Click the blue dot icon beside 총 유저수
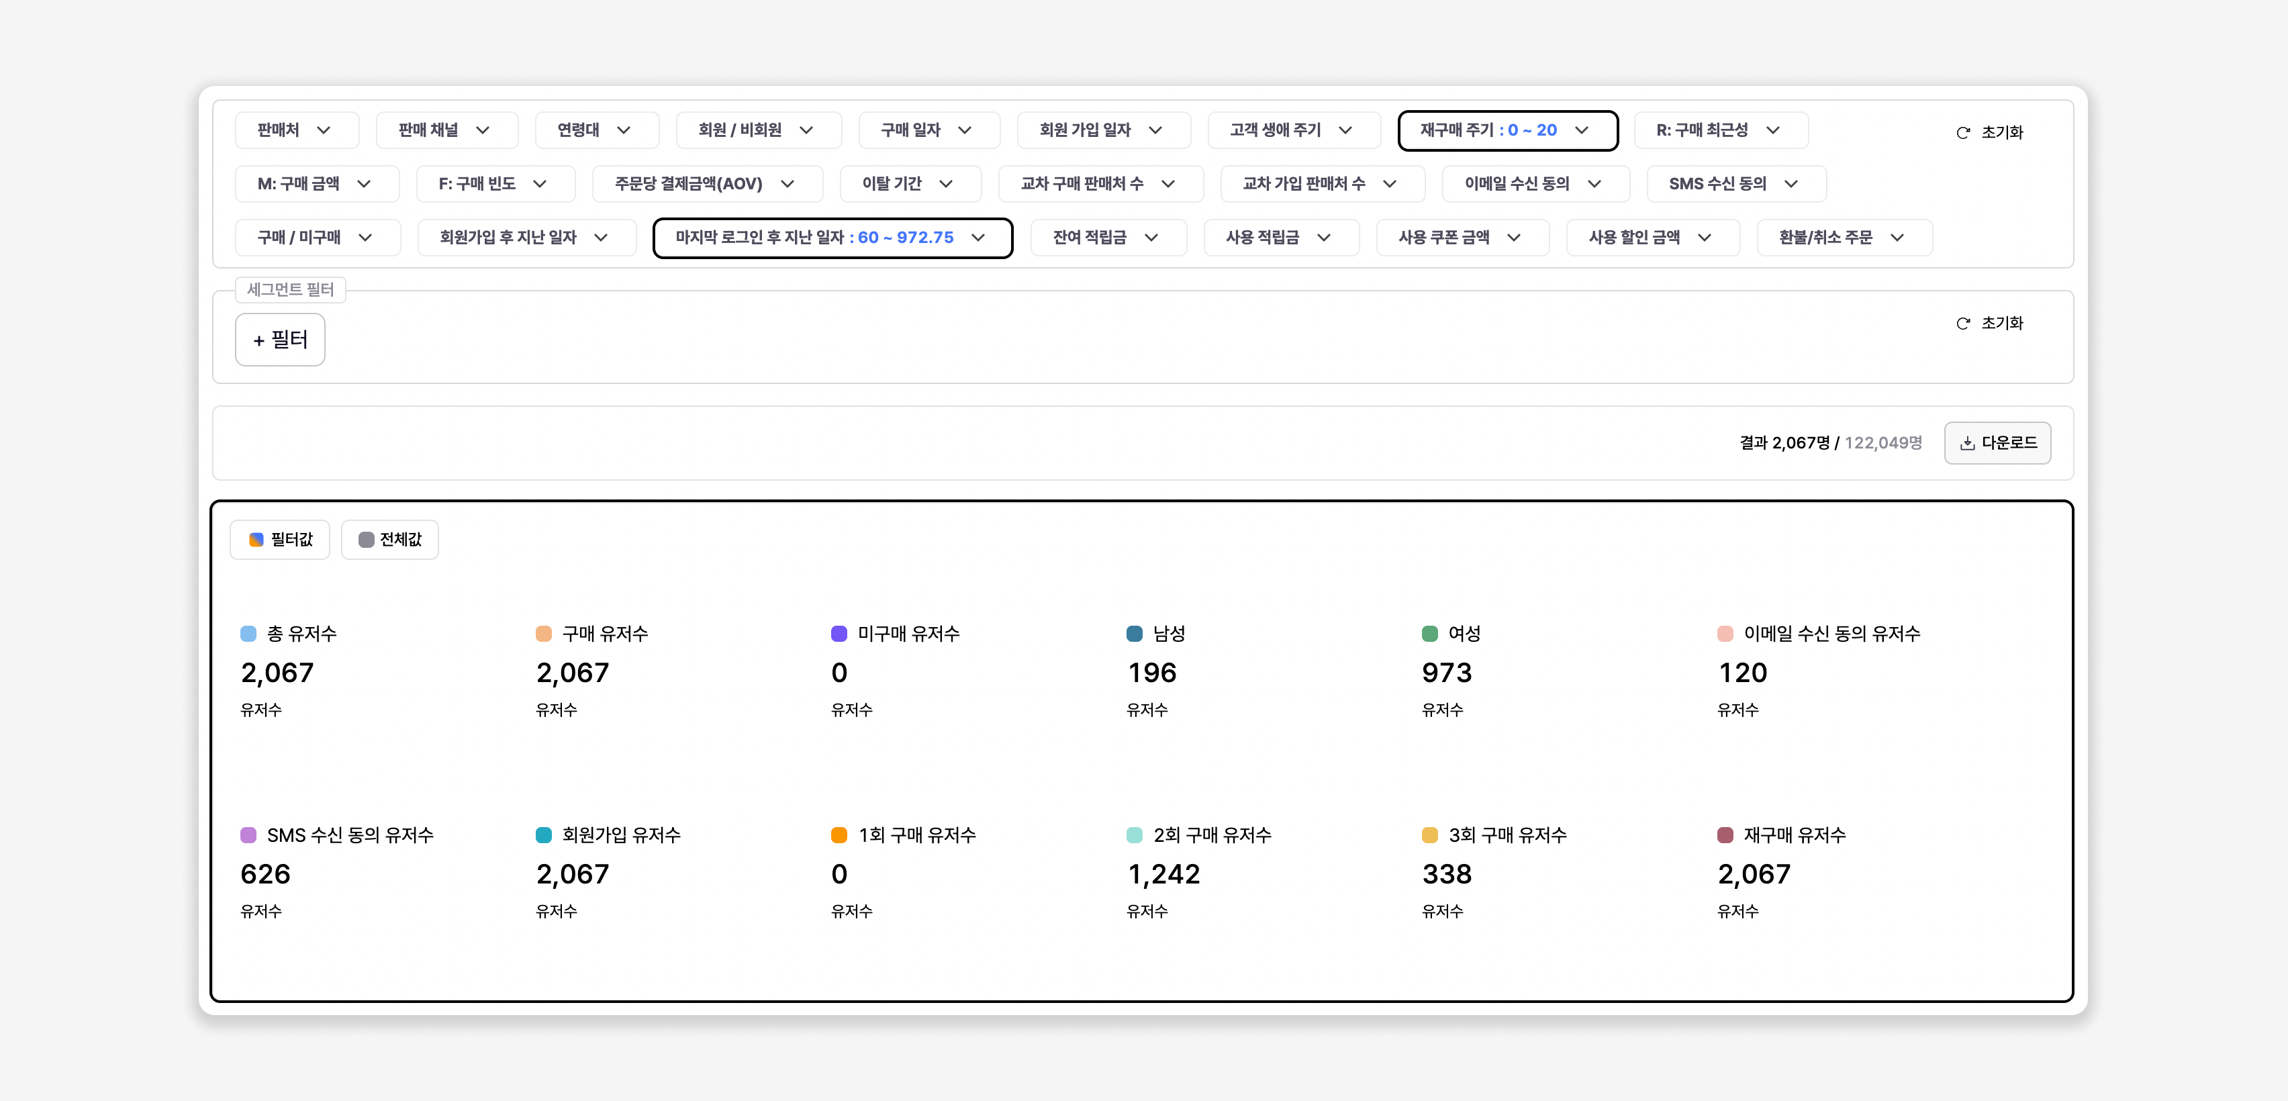 click(248, 633)
